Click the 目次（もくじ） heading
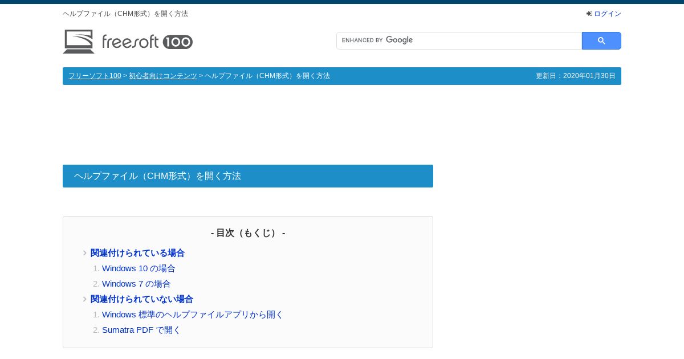Image resolution: width=684 pixels, height=359 pixels. pos(248,233)
